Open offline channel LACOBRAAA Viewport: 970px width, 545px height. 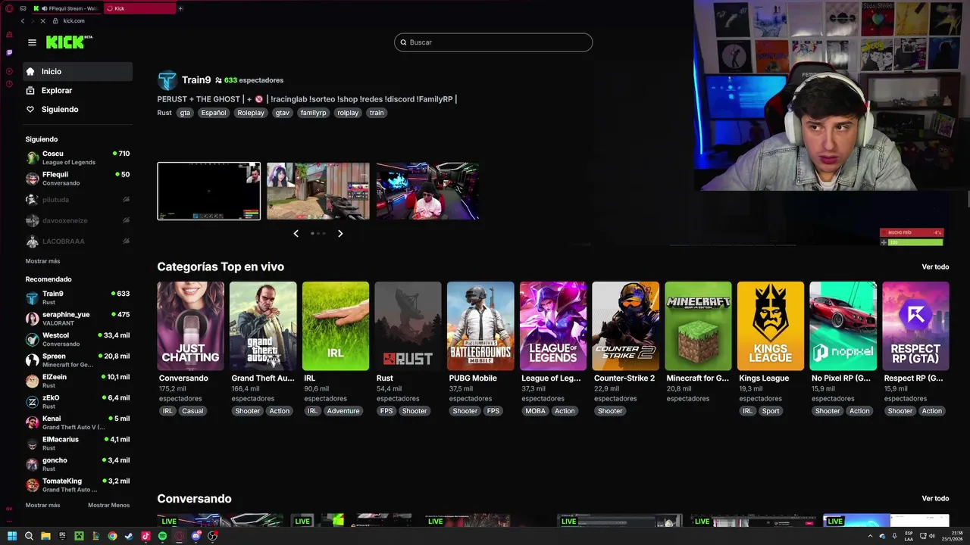point(77,241)
